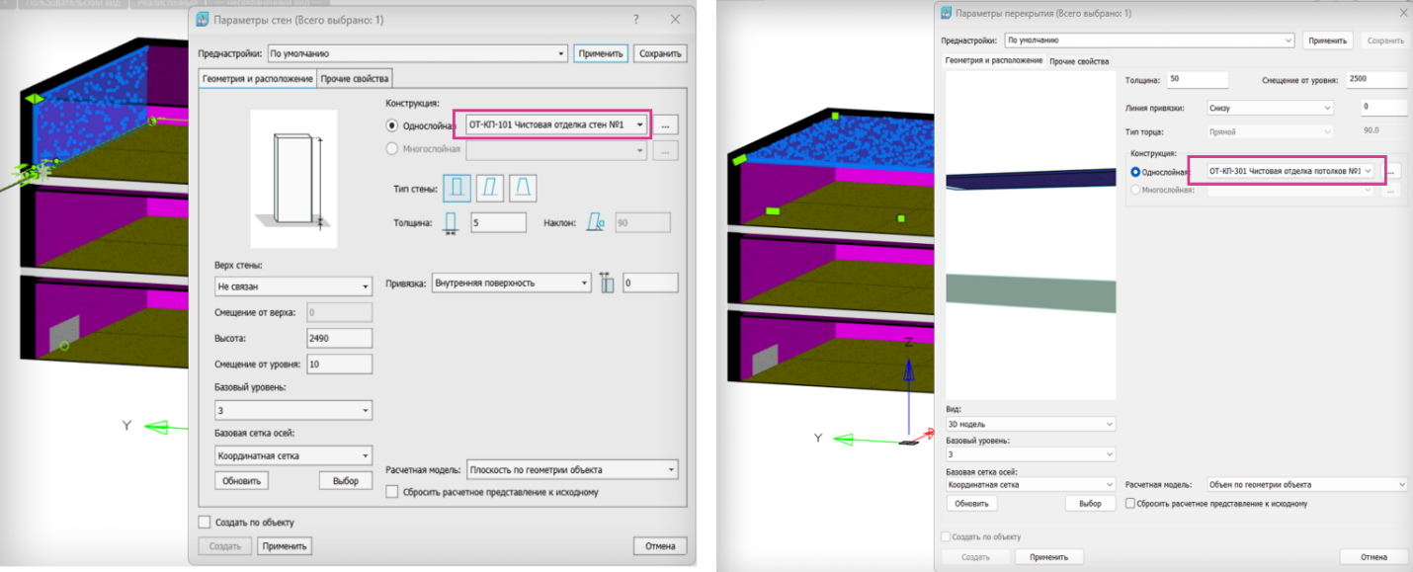Select Однослойная radio in wall parameters
The width and height of the screenshot is (1413, 572).
(x=392, y=125)
